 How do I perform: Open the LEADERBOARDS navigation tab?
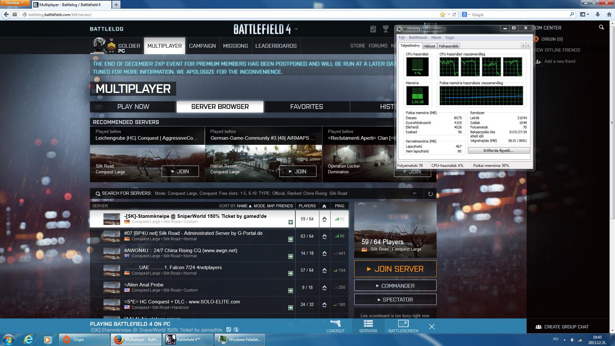click(x=276, y=46)
